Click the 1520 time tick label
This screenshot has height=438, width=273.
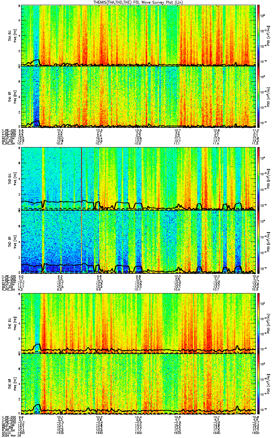click(177, 433)
